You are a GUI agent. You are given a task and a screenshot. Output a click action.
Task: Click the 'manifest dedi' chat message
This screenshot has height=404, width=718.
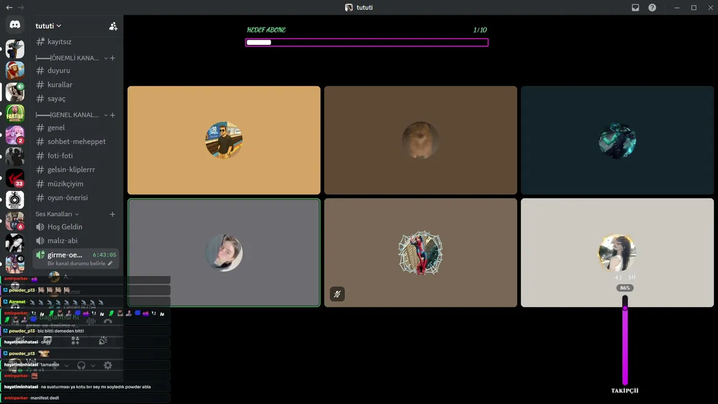point(45,398)
